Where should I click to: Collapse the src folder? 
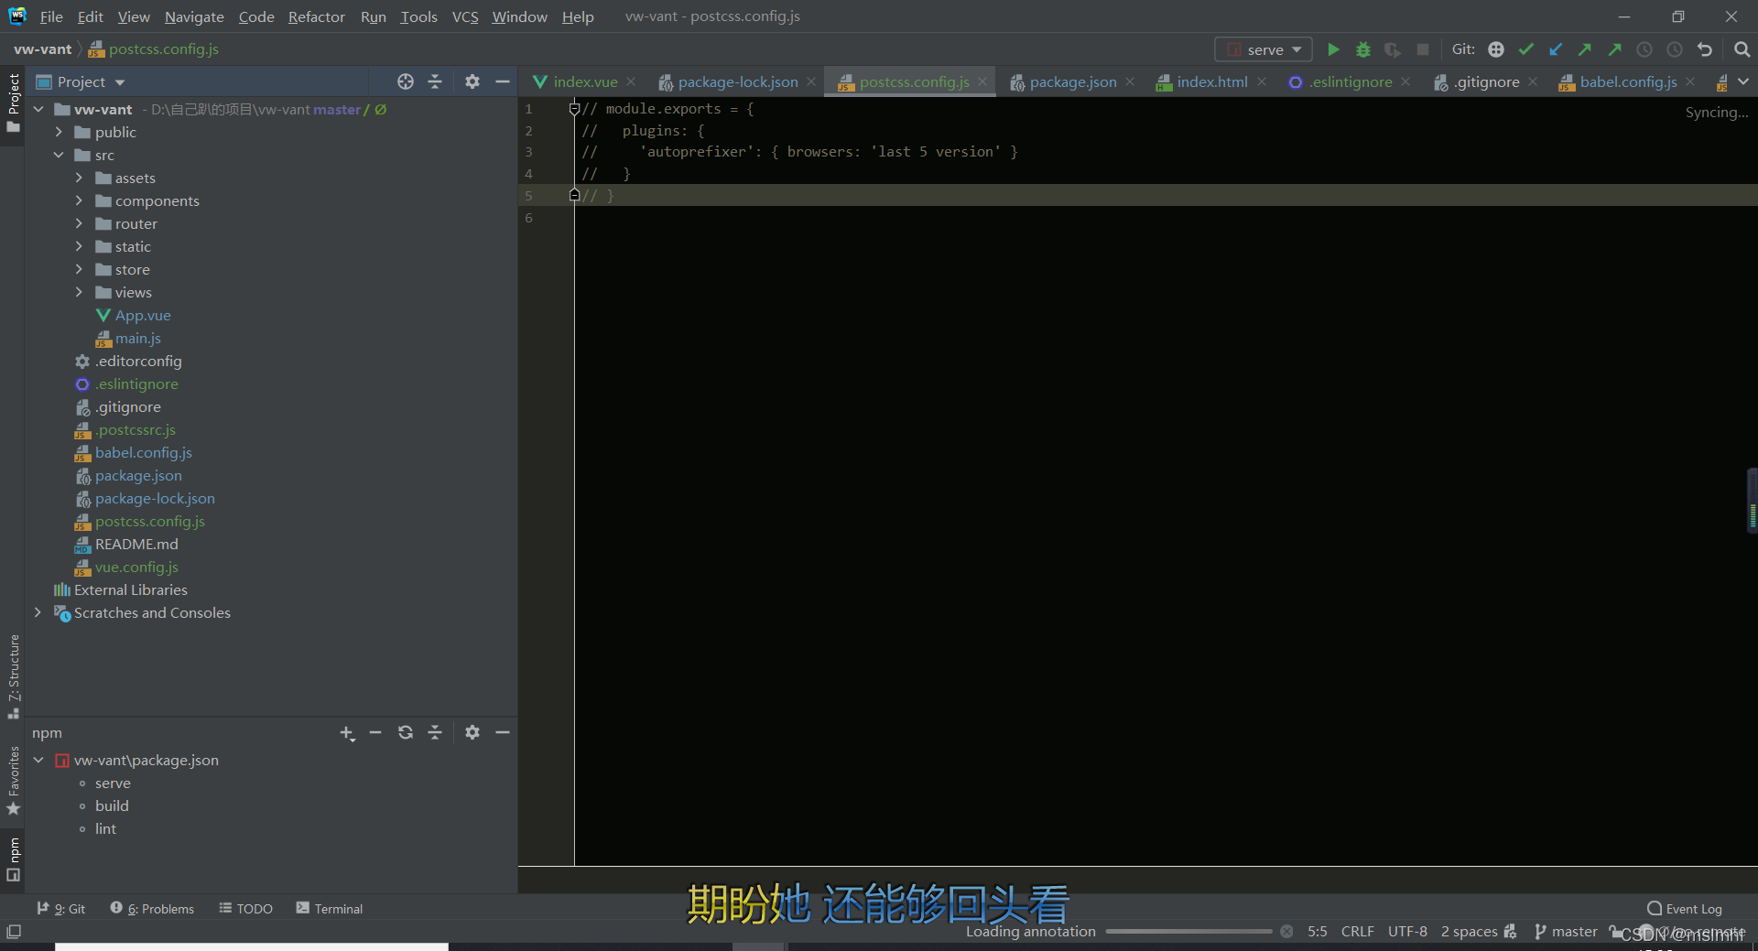pyautogui.click(x=59, y=155)
